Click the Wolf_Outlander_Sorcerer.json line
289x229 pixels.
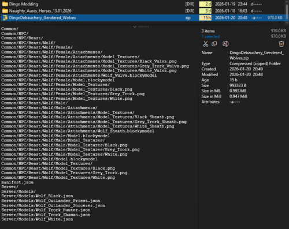(53, 205)
